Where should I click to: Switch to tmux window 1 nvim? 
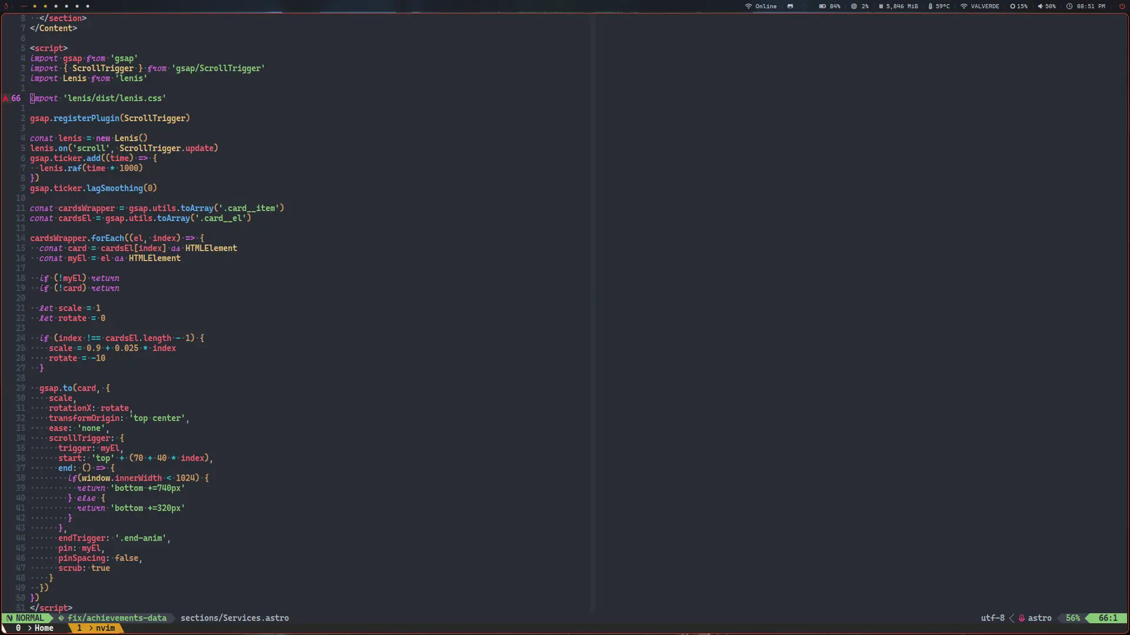pyautogui.click(x=96, y=628)
